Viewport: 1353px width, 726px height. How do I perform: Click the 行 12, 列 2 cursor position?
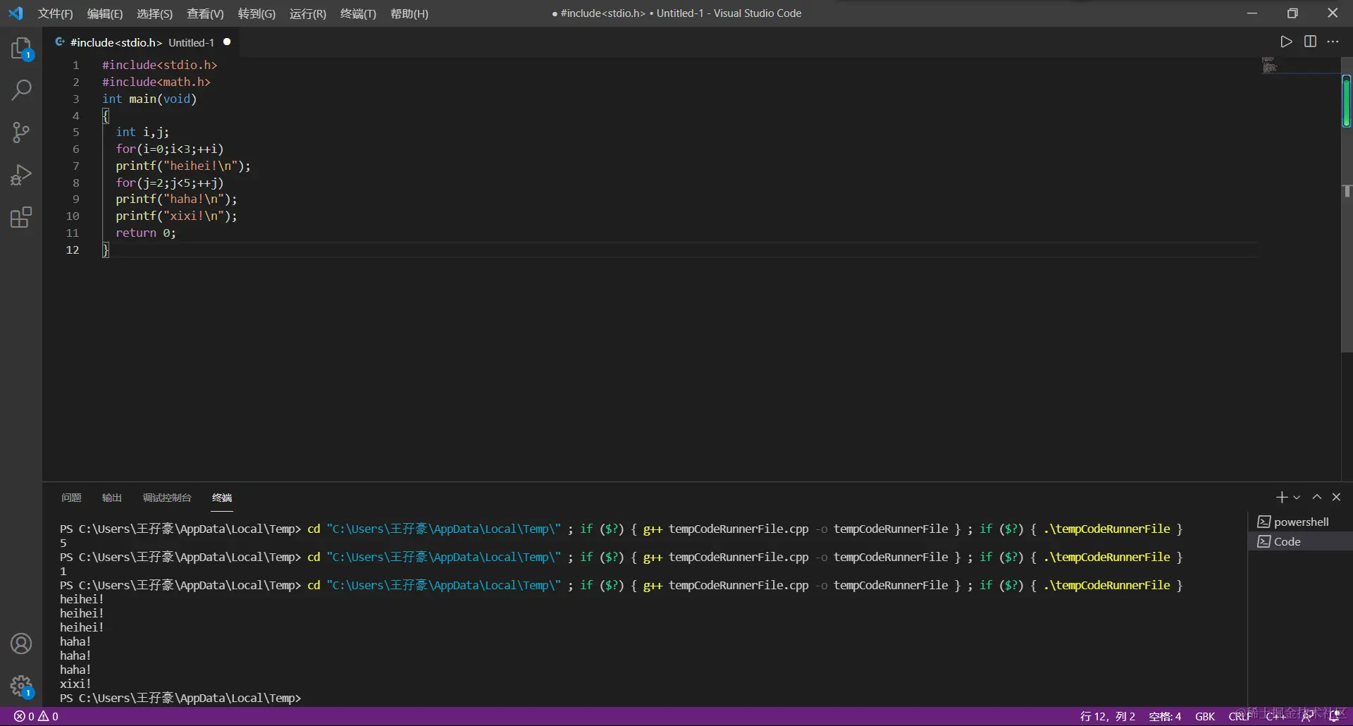[1107, 716]
